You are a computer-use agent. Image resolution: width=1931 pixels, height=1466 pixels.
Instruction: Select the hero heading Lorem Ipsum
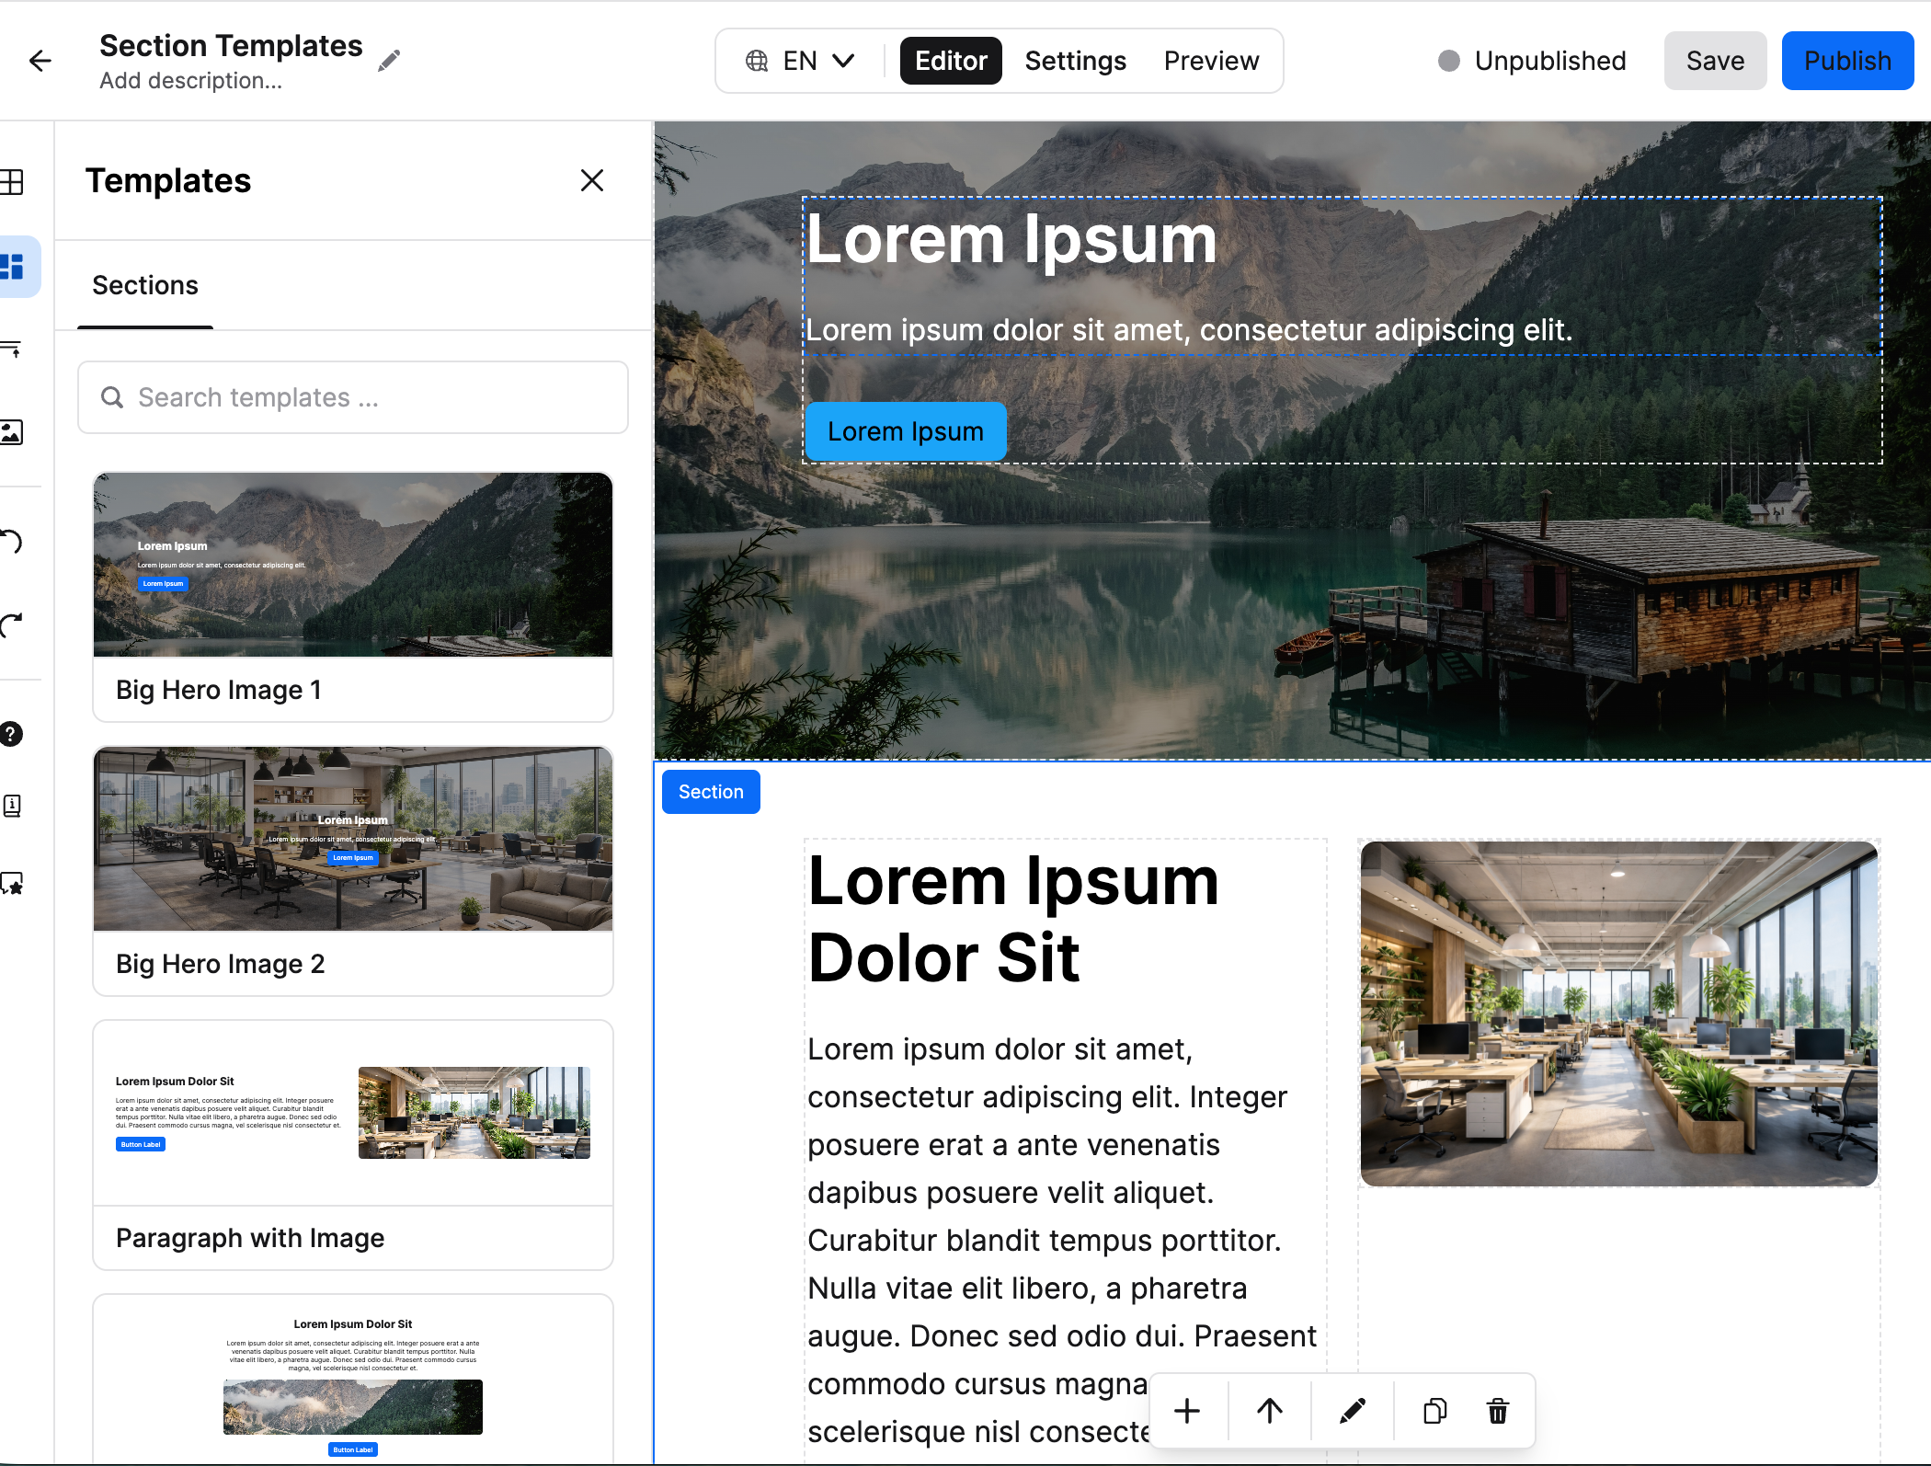pyautogui.click(x=1011, y=240)
